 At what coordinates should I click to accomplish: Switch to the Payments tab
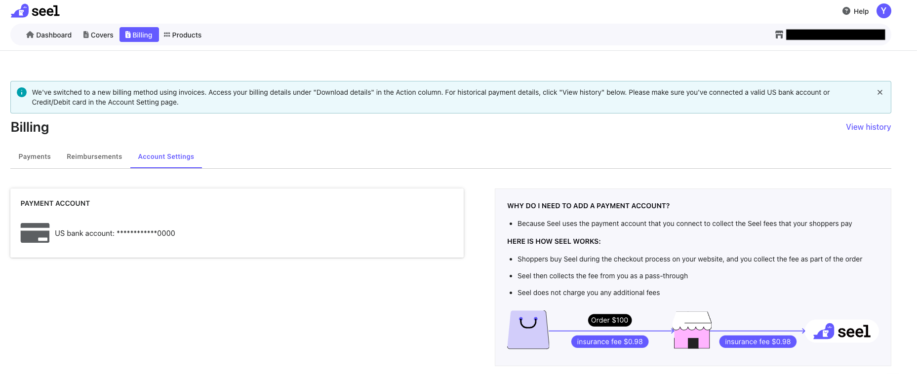point(35,156)
